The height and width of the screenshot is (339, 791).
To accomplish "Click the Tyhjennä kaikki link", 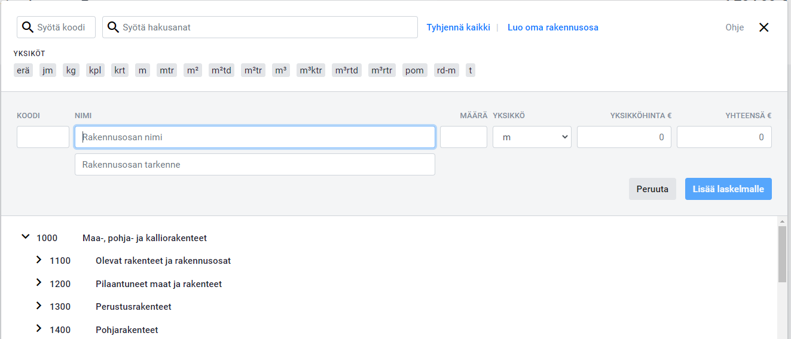I will point(458,27).
